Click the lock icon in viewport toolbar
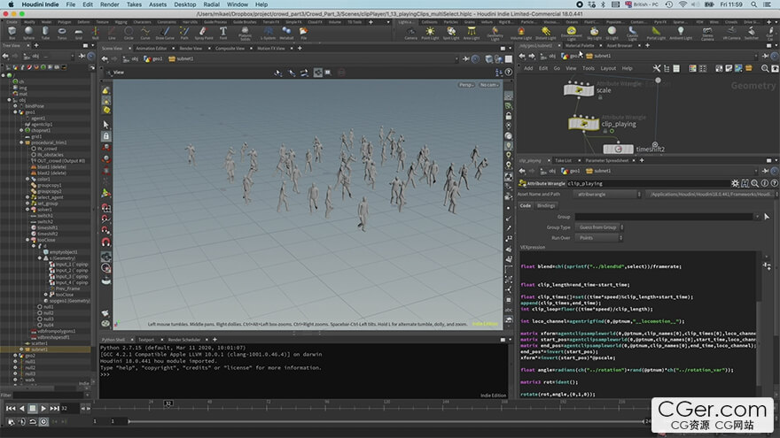The width and height of the screenshot is (780, 438). 106,136
